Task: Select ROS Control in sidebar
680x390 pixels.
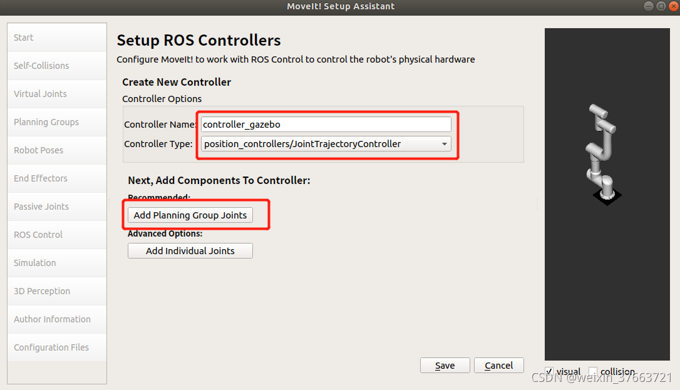Action: click(x=57, y=235)
